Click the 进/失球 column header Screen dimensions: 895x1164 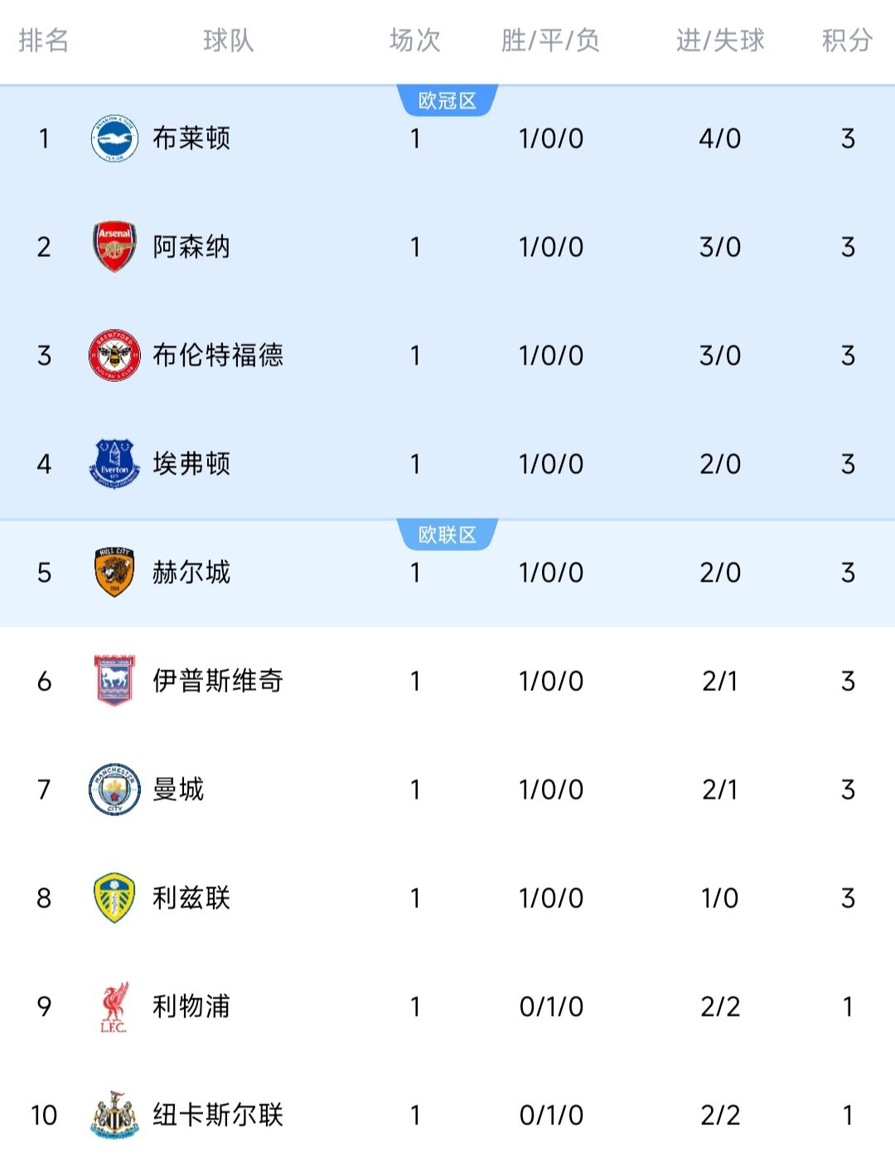[x=720, y=40]
